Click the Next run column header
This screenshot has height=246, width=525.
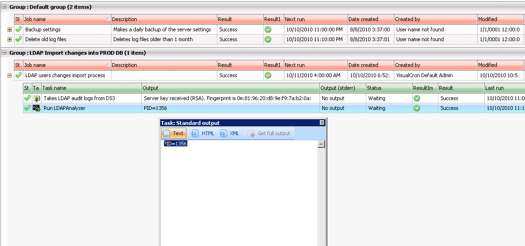(x=314, y=19)
